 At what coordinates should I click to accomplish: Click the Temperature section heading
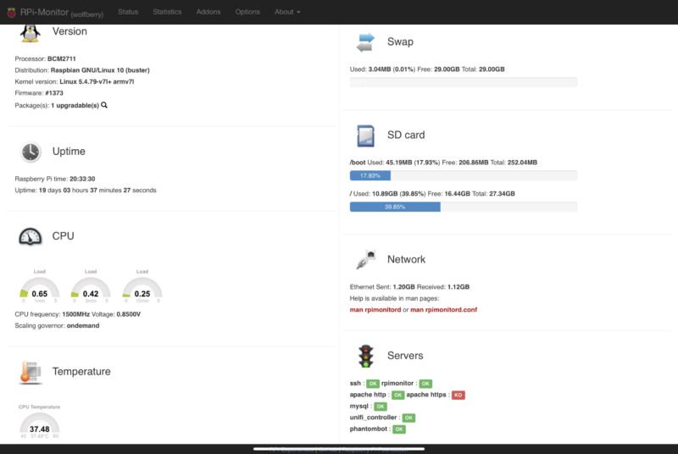81,372
